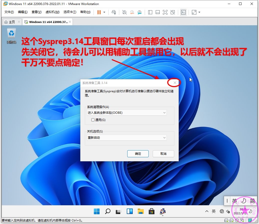The image size is (259, 224).
Task: Grab the IME bar drag handle
Action: coord(227,201)
